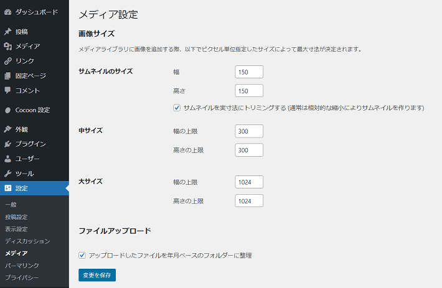The height and width of the screenshot is (288, 442).
Task: Open Media via the media library icon
Action: pyautogui.click(x=8, y=46)
